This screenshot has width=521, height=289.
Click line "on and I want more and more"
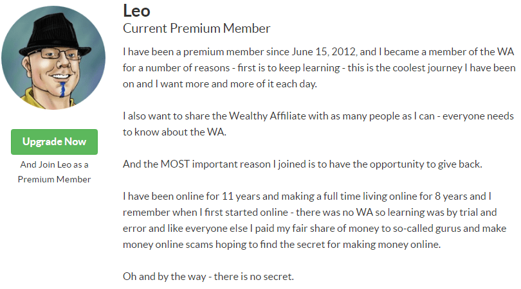[x=219, y=84]
